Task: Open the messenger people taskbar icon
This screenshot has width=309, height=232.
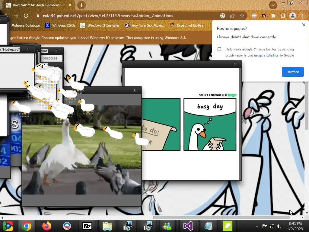Action: point(167,226)
